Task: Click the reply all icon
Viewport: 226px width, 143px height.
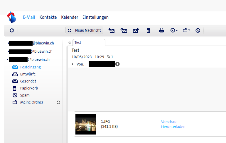Action: (124, 30)
